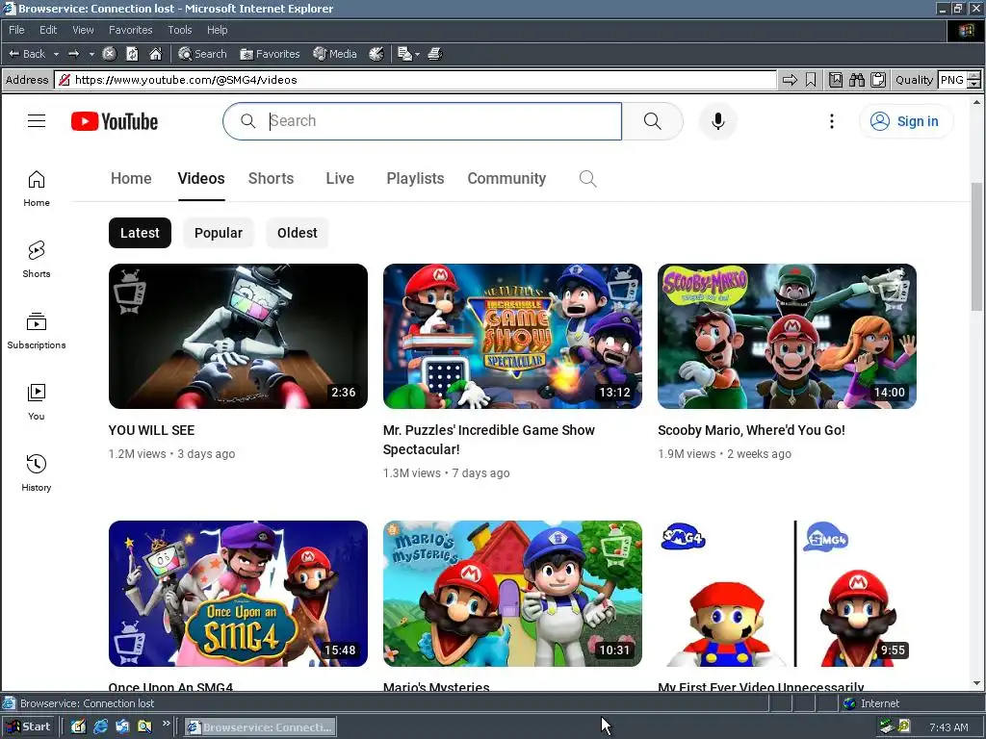The width and height of the screenshot is (986, 739).
Task: Click the bookmark ribbon icon in address row
Action: 811,80
